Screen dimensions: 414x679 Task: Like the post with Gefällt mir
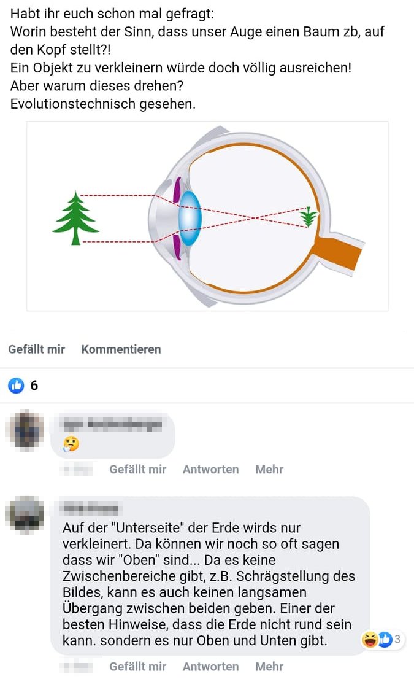tap(37, 349)
